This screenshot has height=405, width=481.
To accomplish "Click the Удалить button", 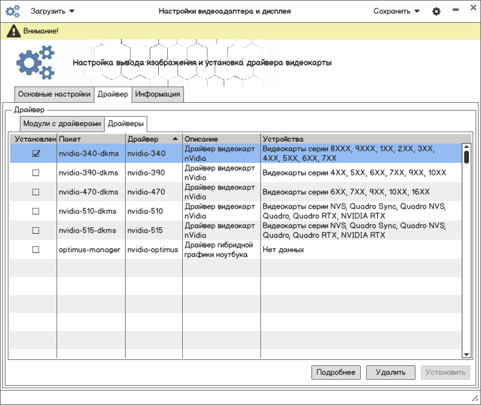I will coord(390,373).
